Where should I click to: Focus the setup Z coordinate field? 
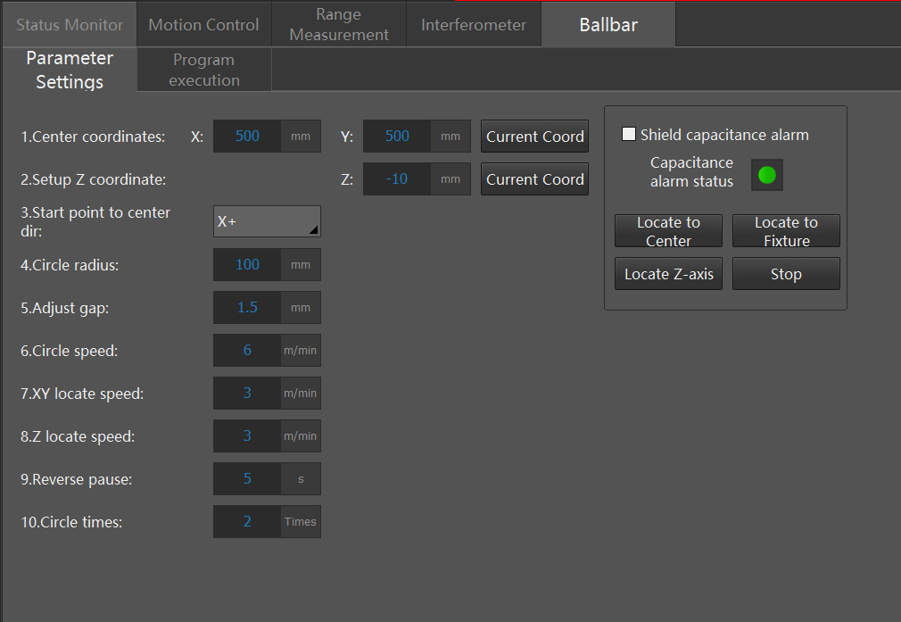click(397, 178)
